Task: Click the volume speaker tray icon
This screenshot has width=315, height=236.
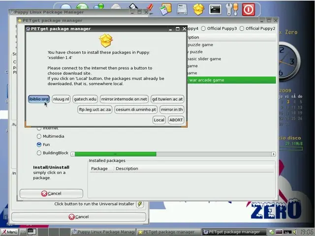Action: [x=295, y=232]
